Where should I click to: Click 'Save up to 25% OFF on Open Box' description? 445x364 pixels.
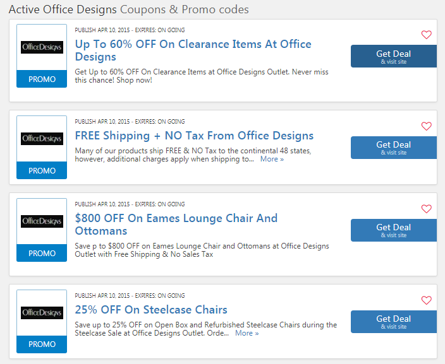point(206,329)
